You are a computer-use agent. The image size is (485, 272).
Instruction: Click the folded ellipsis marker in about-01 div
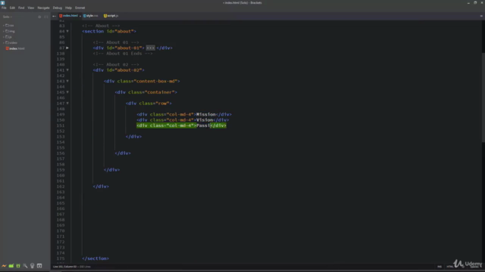pos(150,48)
